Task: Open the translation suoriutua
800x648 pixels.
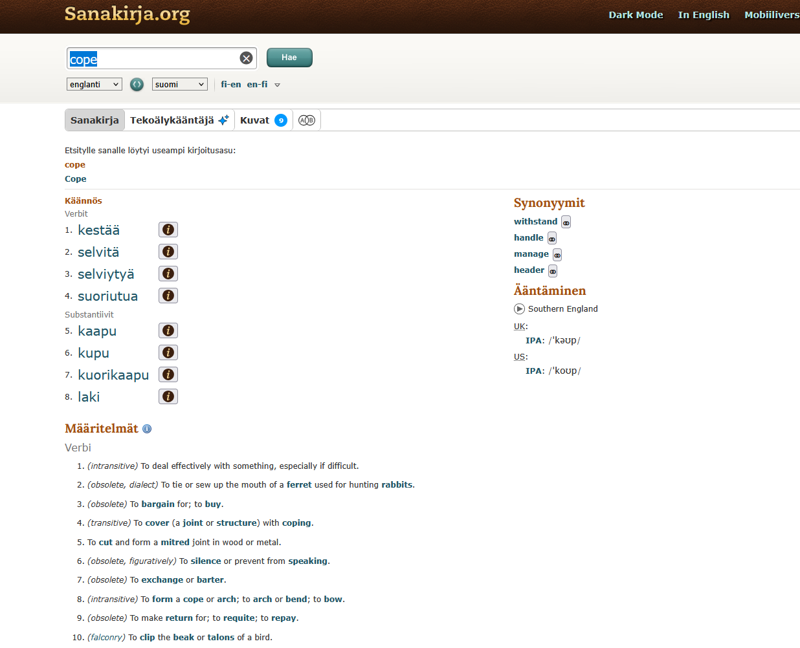Action: click(x=107, y=296)
